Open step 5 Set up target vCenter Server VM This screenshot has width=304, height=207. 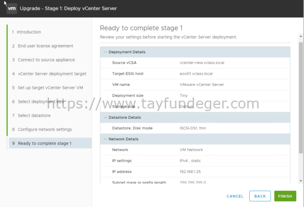tap(48, 88)
